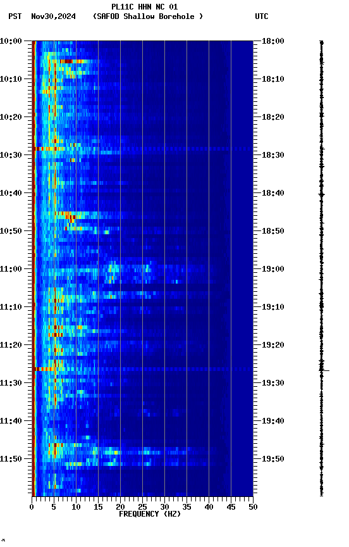Click the 10:10 PST time label
This screenshot has width=349, height=547.
tap(11, 79)
